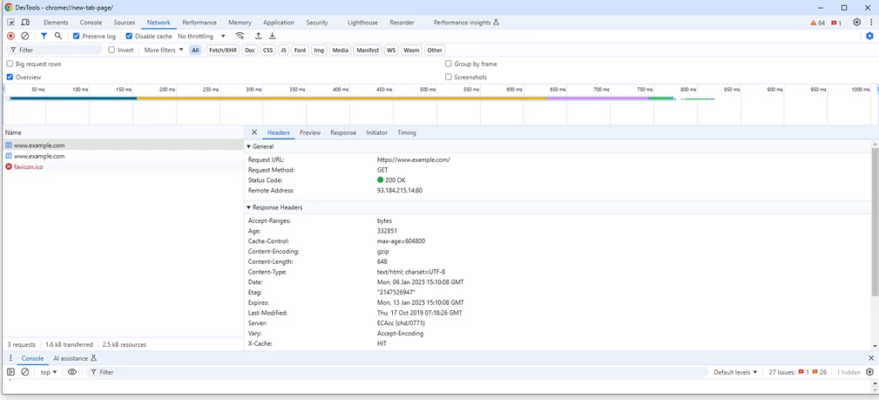Open the Application panel
This screenshot has height=400, width=879.
[279, 23]
